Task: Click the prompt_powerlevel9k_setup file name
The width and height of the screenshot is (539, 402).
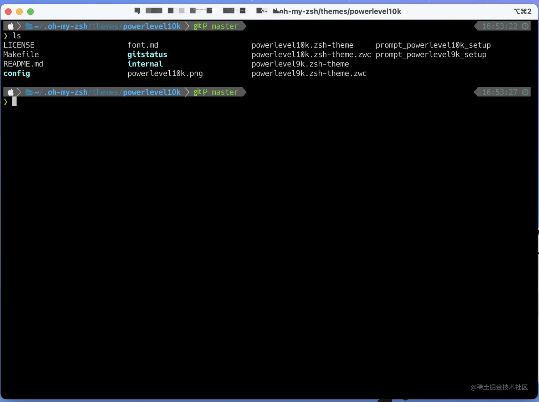Action: (x=431, y=55)
